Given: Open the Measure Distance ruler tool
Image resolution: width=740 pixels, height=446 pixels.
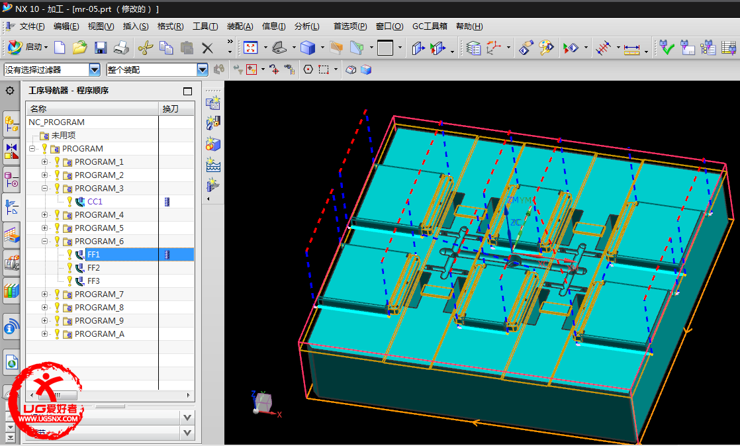Looking at the screenshot, I should click(631, 48).
